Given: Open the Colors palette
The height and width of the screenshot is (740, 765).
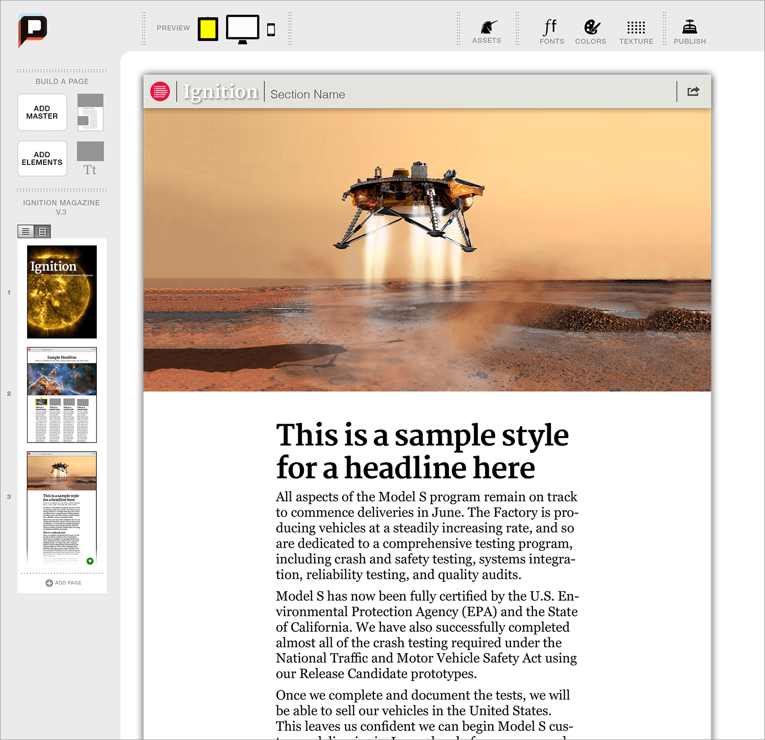Looking at the screenshot, I should click(x=591, y=32).
